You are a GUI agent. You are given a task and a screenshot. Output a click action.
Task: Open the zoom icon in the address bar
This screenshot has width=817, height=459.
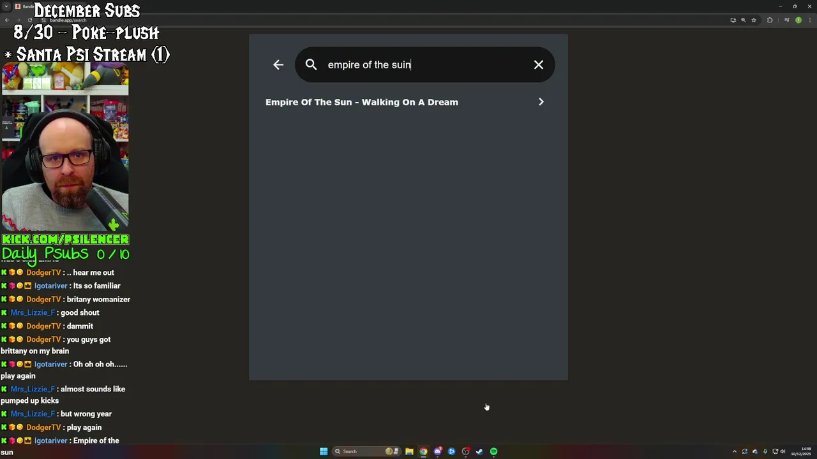point(743,20)
